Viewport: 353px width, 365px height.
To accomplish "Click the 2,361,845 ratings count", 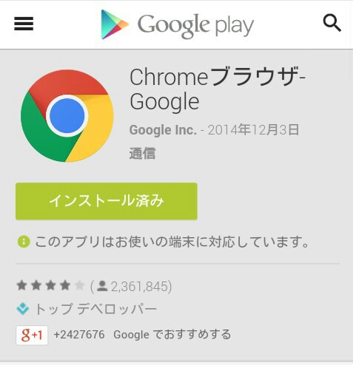I will (139, 287).
